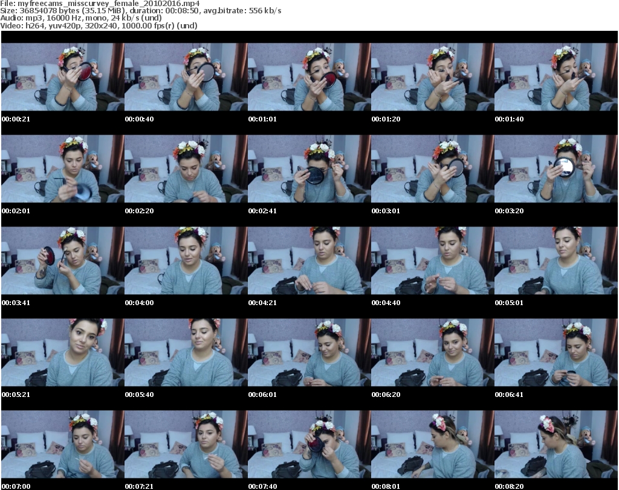Pick the video frame stamped 00:04:40
Image resolution: width=619 pixels, height=490 pixels.
432,261
